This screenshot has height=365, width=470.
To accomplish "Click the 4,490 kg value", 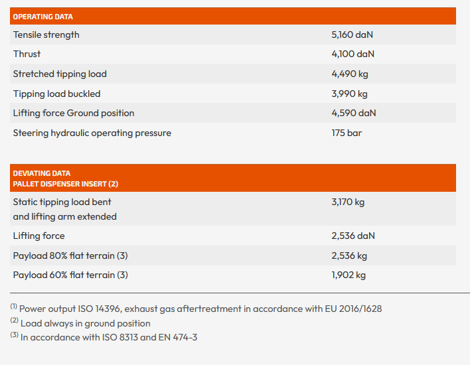I will click(x=349, y=74).
